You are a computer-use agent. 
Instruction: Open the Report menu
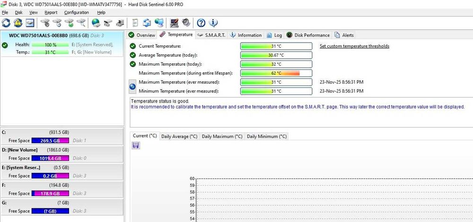(x=51, y=12)
